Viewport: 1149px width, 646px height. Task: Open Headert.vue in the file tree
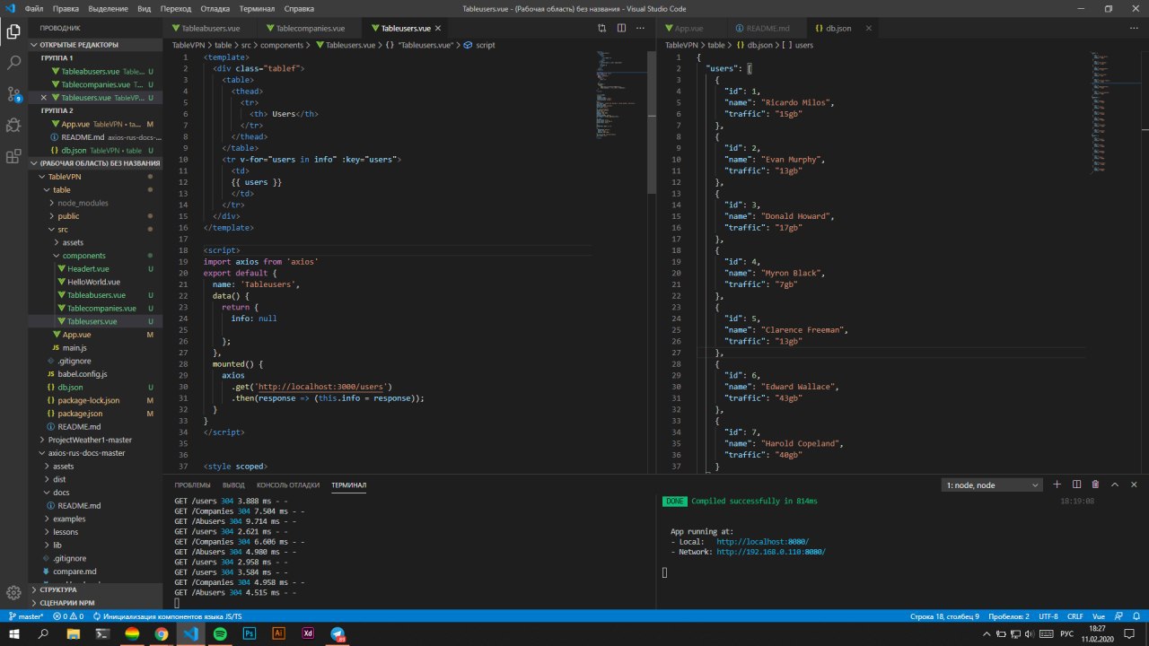[x=95, y=269]
